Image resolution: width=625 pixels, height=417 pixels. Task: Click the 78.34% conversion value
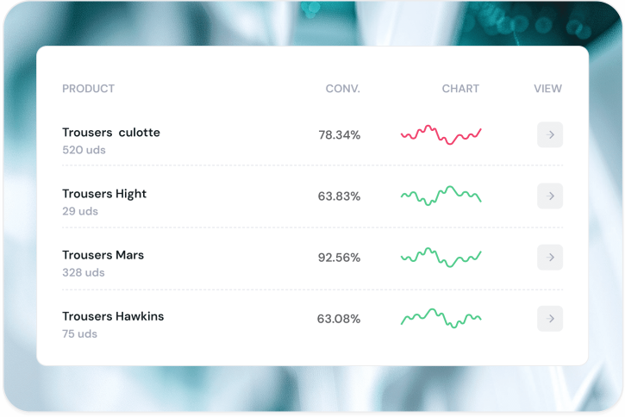click(x=339, y=135)
